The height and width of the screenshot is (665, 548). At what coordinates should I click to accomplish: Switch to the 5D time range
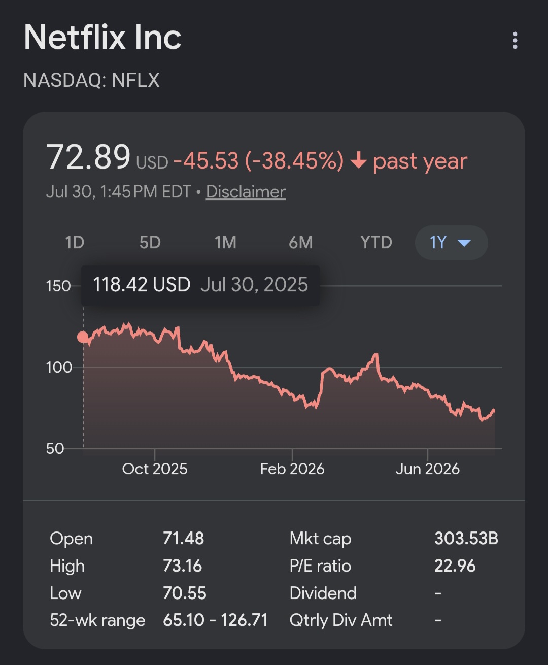pos(150,243)
